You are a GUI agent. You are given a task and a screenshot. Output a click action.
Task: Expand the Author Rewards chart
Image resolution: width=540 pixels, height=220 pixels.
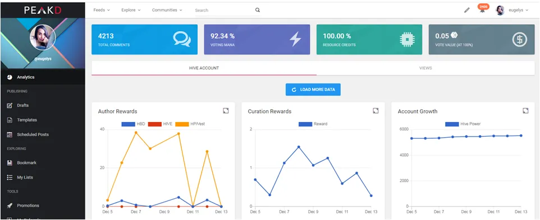pos(226,110)
